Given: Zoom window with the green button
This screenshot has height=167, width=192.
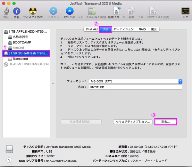Looking at the screenshot, I should pyautogui.click(x=14, y=4).
